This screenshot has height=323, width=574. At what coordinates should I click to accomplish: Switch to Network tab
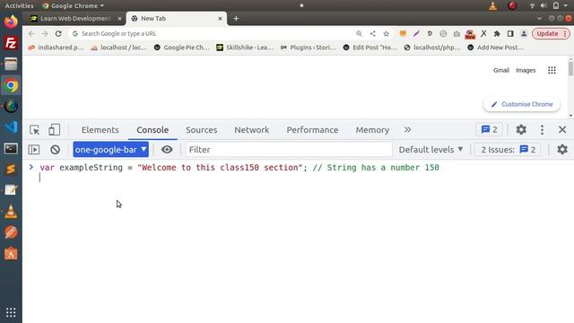[x=252, y=129]
